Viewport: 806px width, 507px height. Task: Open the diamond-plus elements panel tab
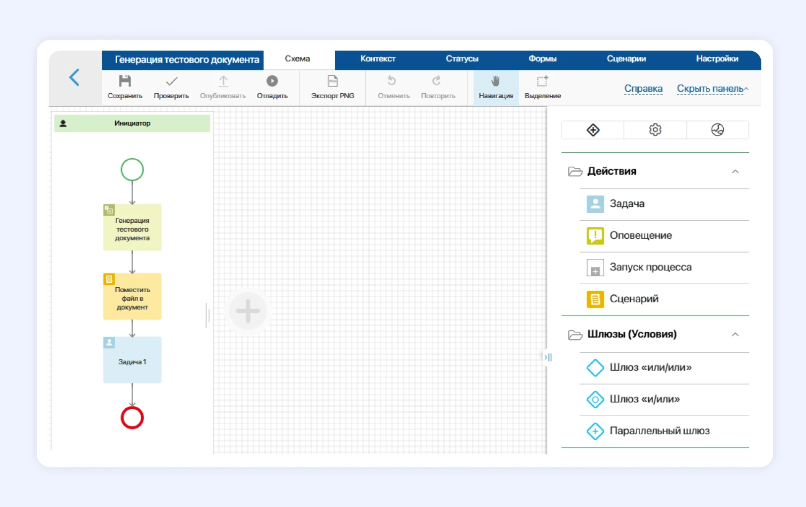593,130
